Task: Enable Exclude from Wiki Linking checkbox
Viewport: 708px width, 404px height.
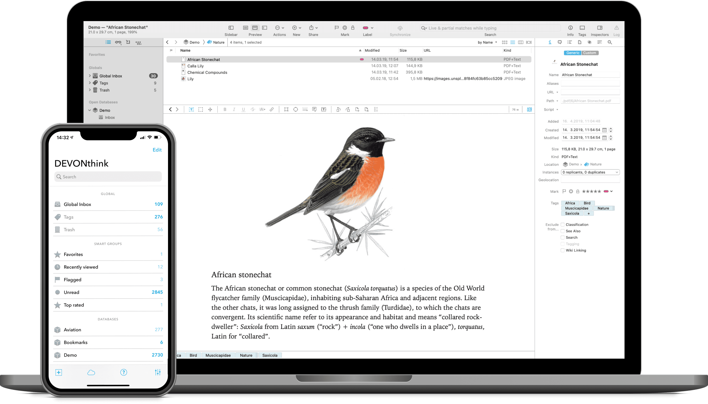Action: (x=562, y=250)
